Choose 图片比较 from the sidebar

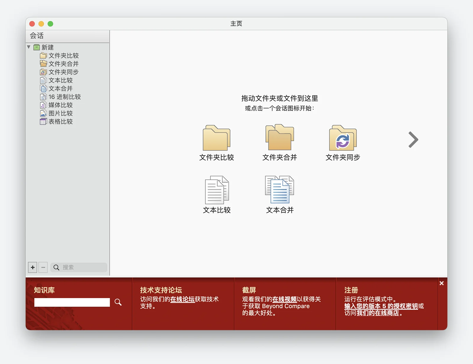(x=60, y=113)
